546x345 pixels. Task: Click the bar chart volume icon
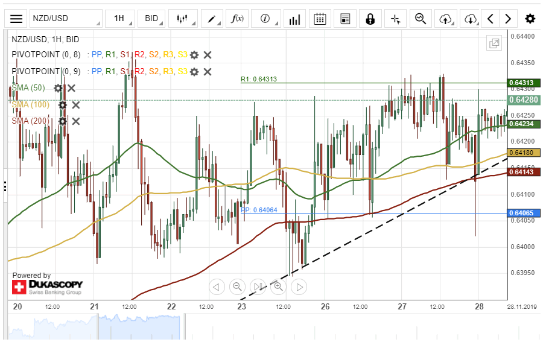pyautogui.click(x=294, y=19)
